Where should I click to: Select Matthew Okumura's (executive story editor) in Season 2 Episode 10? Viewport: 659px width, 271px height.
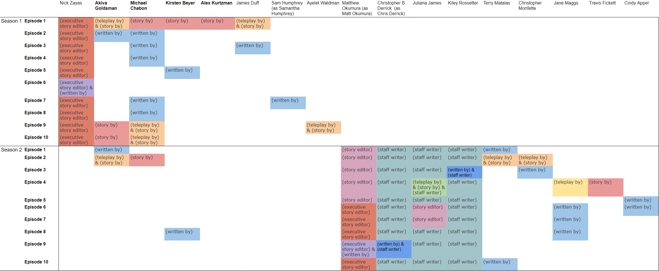coord(358,264)
